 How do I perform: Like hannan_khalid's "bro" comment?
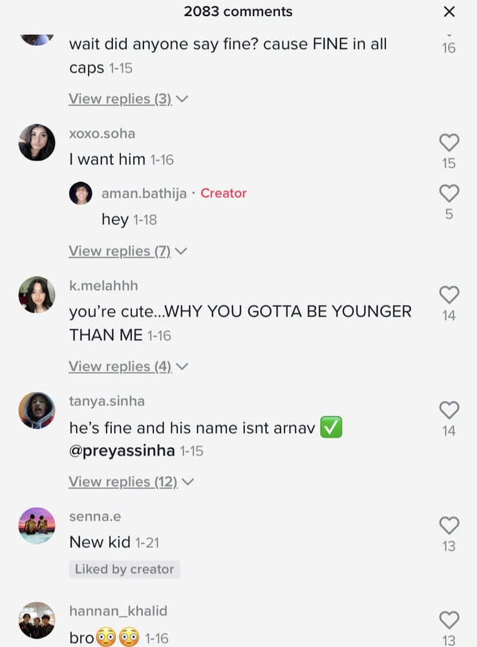(449, 620)
